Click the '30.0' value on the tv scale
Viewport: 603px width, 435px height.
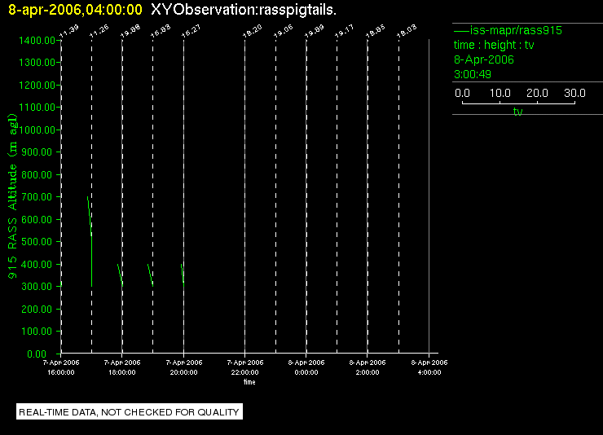pyautogui.click(x=574, y=93)
